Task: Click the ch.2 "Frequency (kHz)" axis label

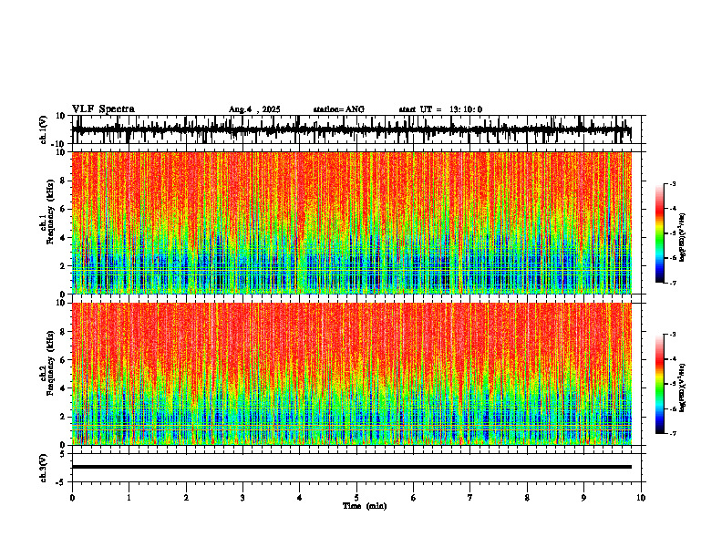Action: pos(50,363)
